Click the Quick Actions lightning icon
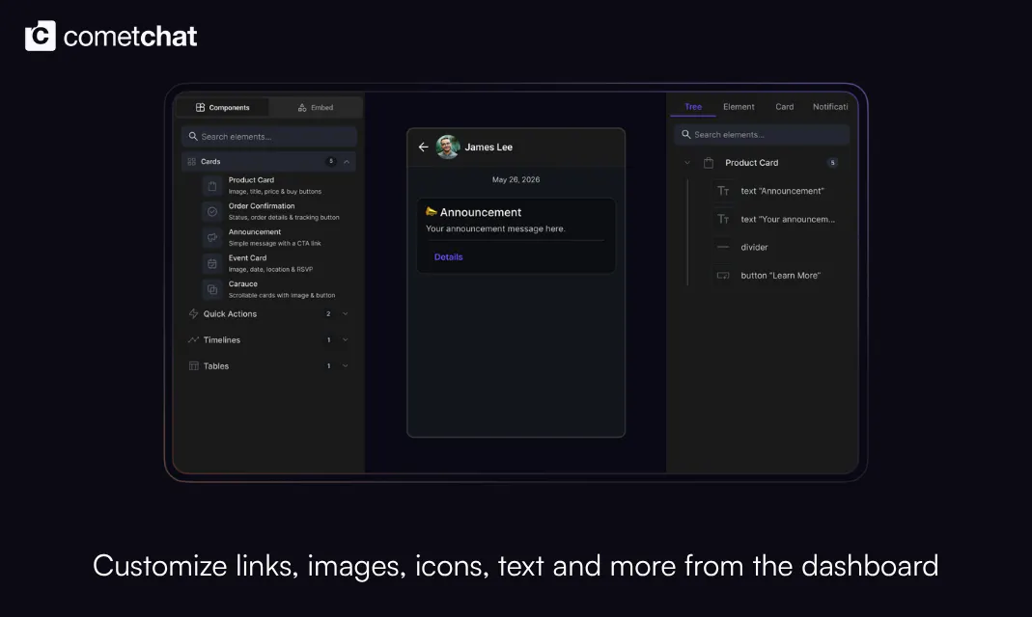The height and width of the screenshot is (617, 1032). coord(193,313)
